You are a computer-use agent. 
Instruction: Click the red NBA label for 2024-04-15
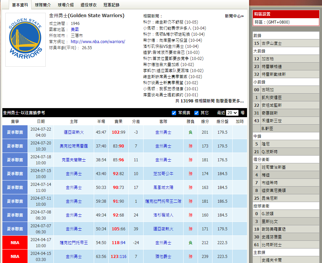pos(15,256)
